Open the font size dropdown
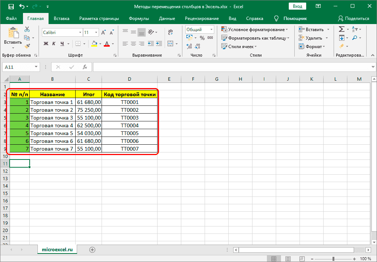The image size is (377, 262). coord(96,32)
